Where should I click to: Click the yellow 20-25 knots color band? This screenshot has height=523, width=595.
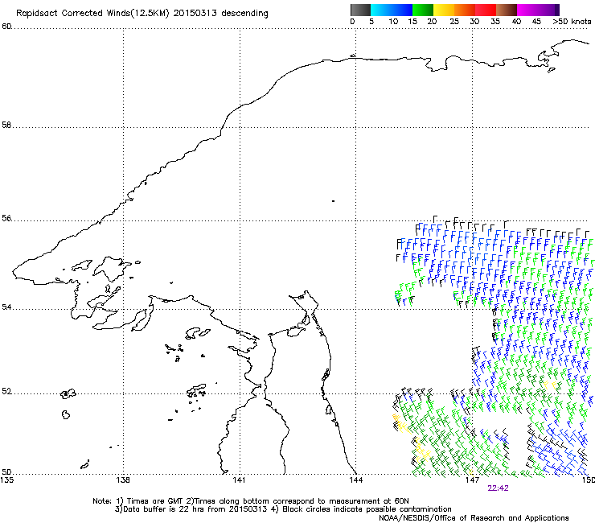(x=443, y=10)
